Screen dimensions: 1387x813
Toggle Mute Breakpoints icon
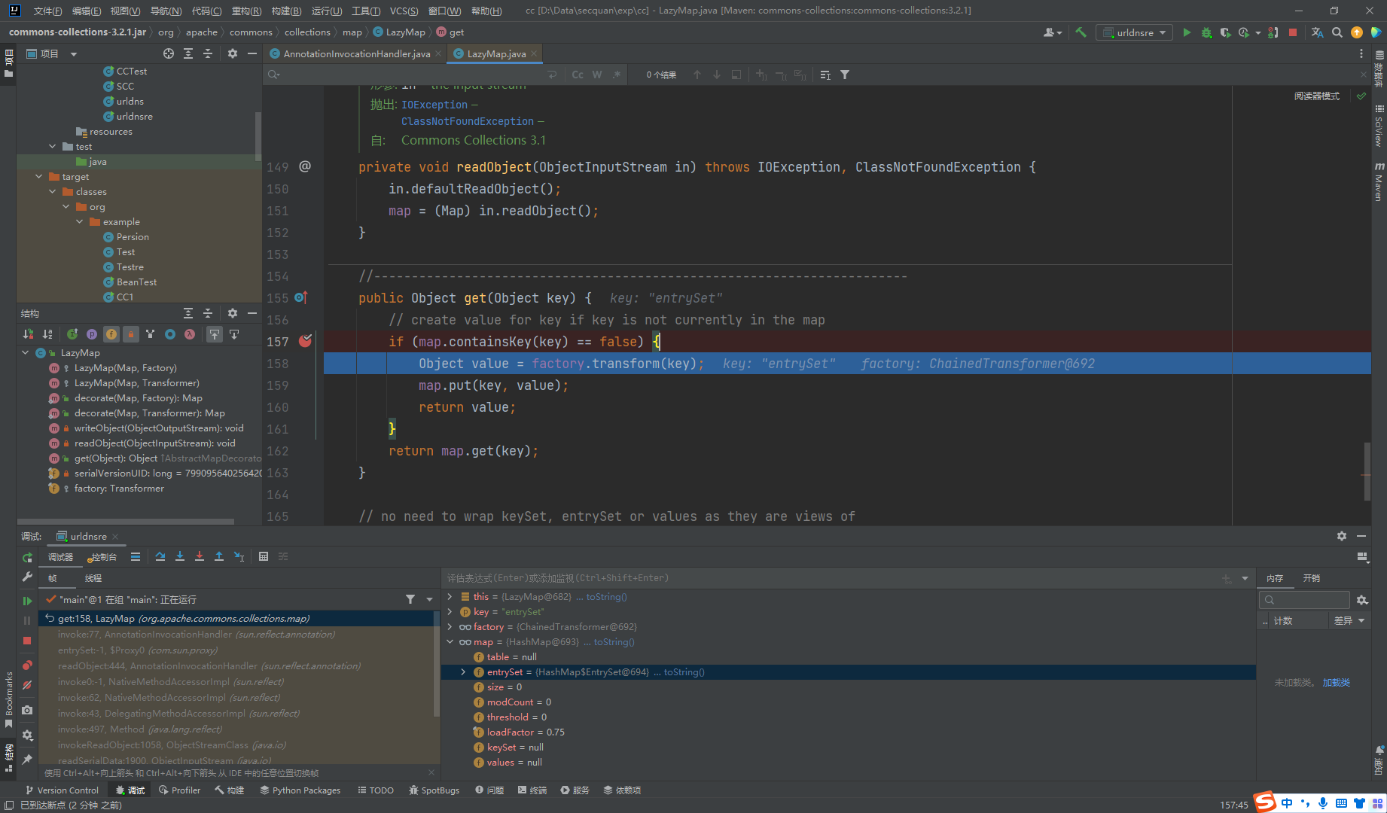point(27,685)
